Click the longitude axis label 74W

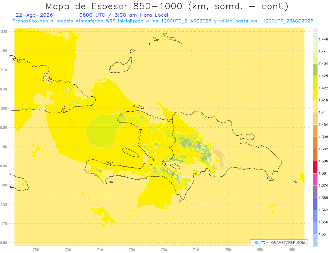pyautogui.click(x=100, y=249)
